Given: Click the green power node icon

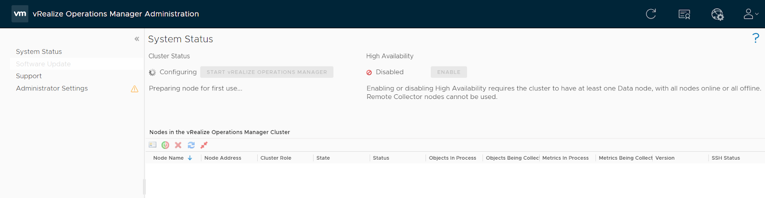Looking at the screenshot, I should point(165,145).
